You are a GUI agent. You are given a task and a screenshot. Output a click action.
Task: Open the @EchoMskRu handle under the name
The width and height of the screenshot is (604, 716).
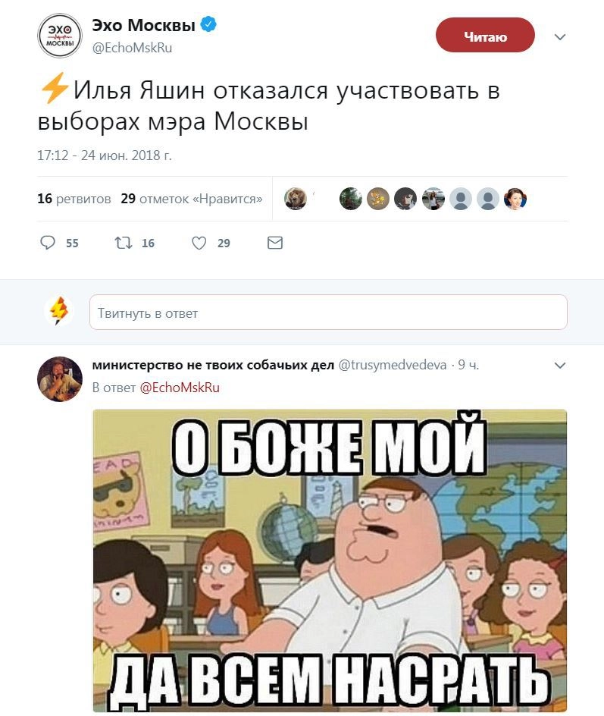(133, 48)
